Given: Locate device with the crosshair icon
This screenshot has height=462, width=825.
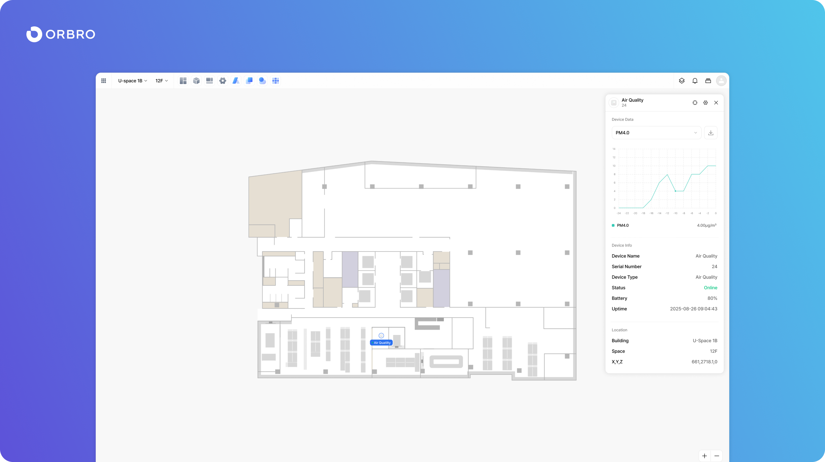Looking at the screenshot, I should coord(695,103).
